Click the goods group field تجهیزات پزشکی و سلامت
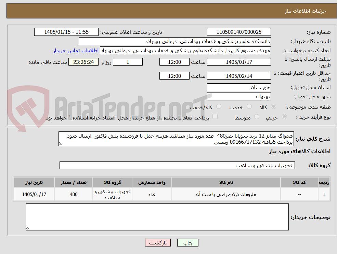Viewport: 337px width, 254px height. (177, 165)
